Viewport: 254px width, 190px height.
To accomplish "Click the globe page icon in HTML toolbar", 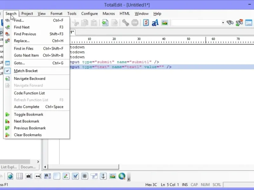I will pos(10,176).
